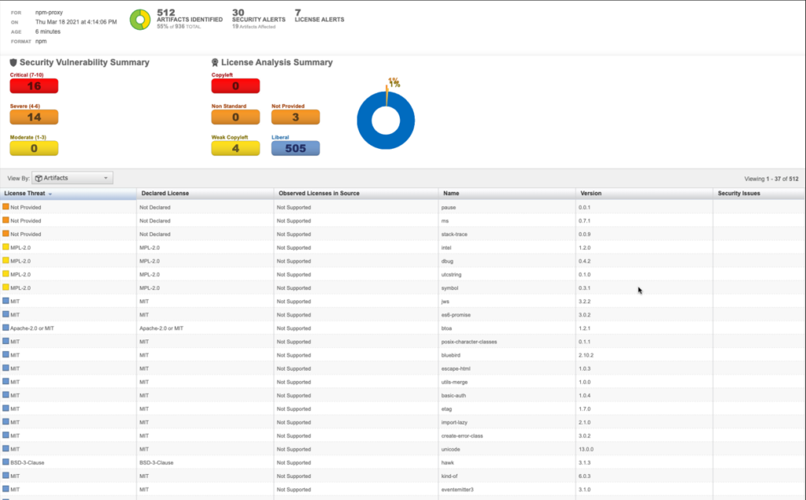Click the License Analysis Summary ribbon icon
The image size is (806, 500).
[214, 62]
